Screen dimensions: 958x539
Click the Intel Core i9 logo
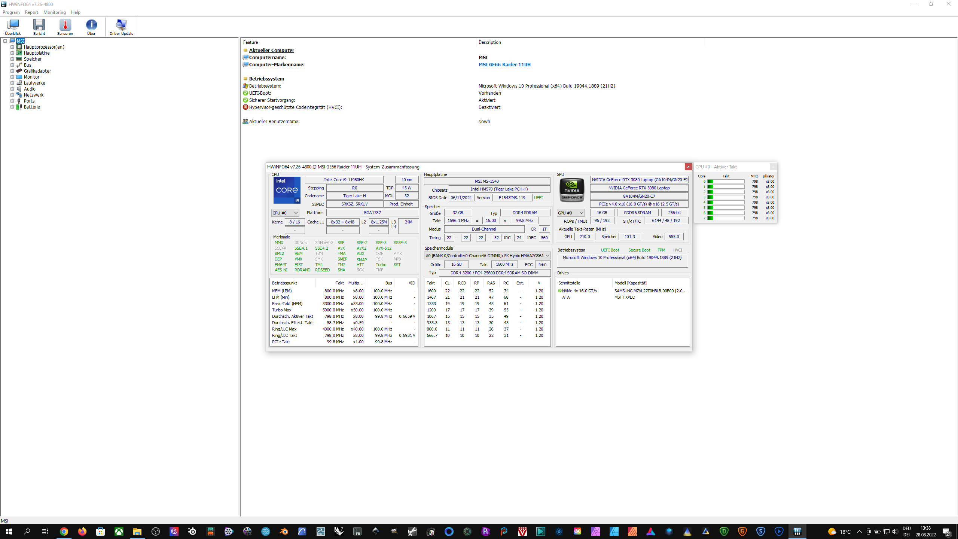[287, 190]
